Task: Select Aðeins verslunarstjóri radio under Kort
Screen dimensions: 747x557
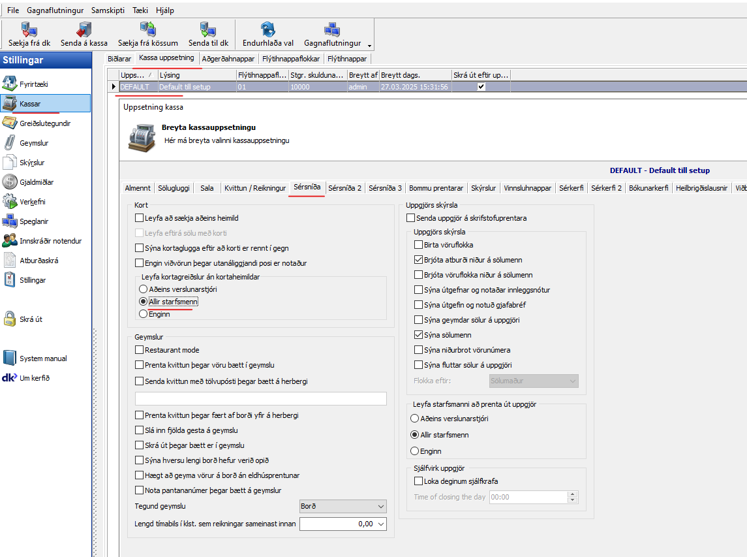Action: (x=144, y=289)
